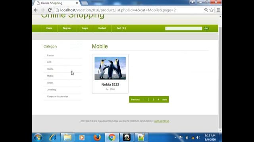This screenshot has width=254, height=142.
Task: Click the battery tray icon
Action: pyautogui.click(x=187, y=138)
